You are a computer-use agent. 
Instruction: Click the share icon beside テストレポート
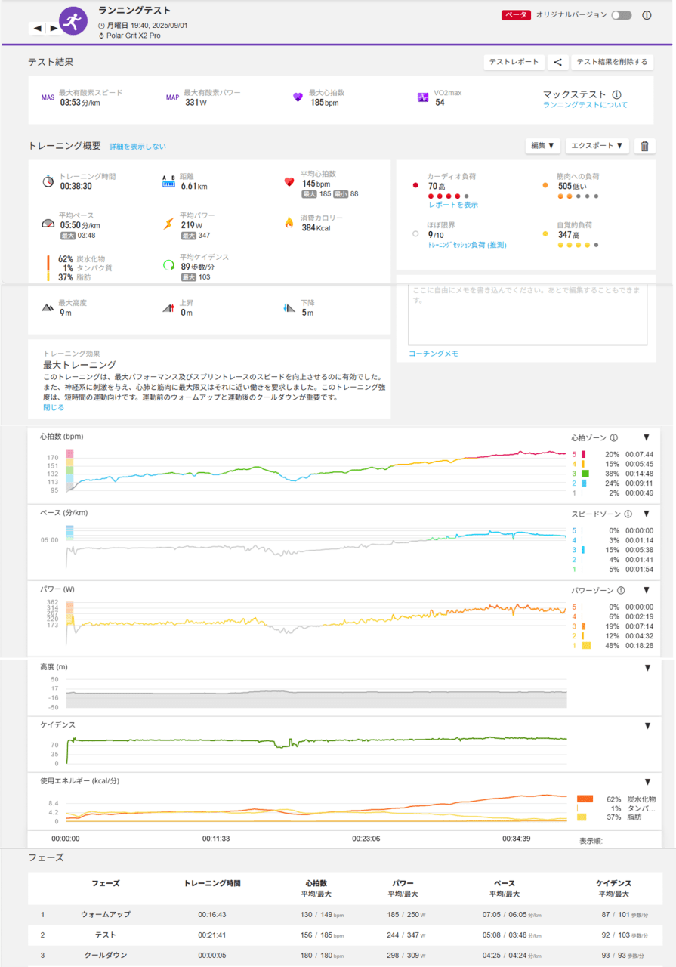pyautogui.click(x=557, y=62)
